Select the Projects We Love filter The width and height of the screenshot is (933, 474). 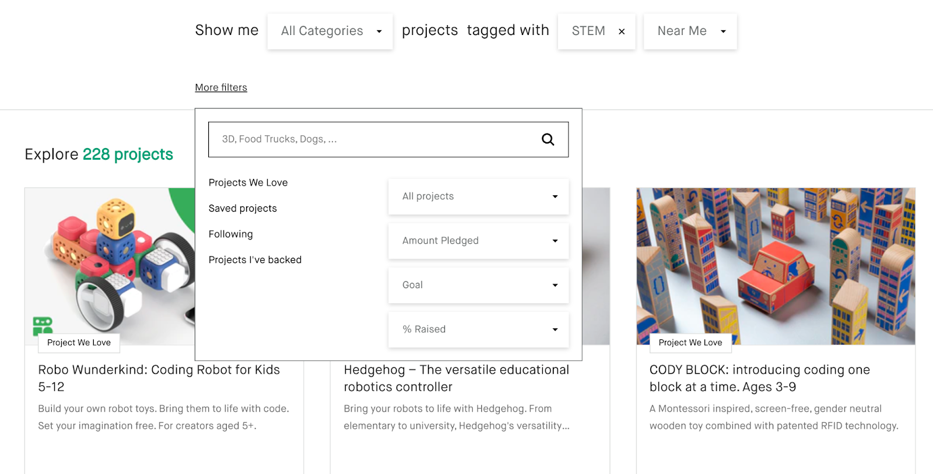[248, 182]
